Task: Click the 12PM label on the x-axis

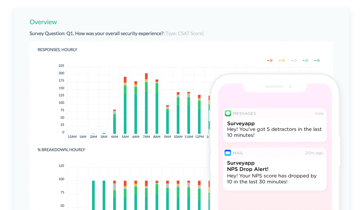Action: [199, 136]
